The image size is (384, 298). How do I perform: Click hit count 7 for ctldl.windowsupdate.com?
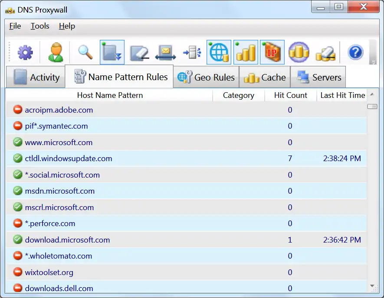(x=290, y=159)
